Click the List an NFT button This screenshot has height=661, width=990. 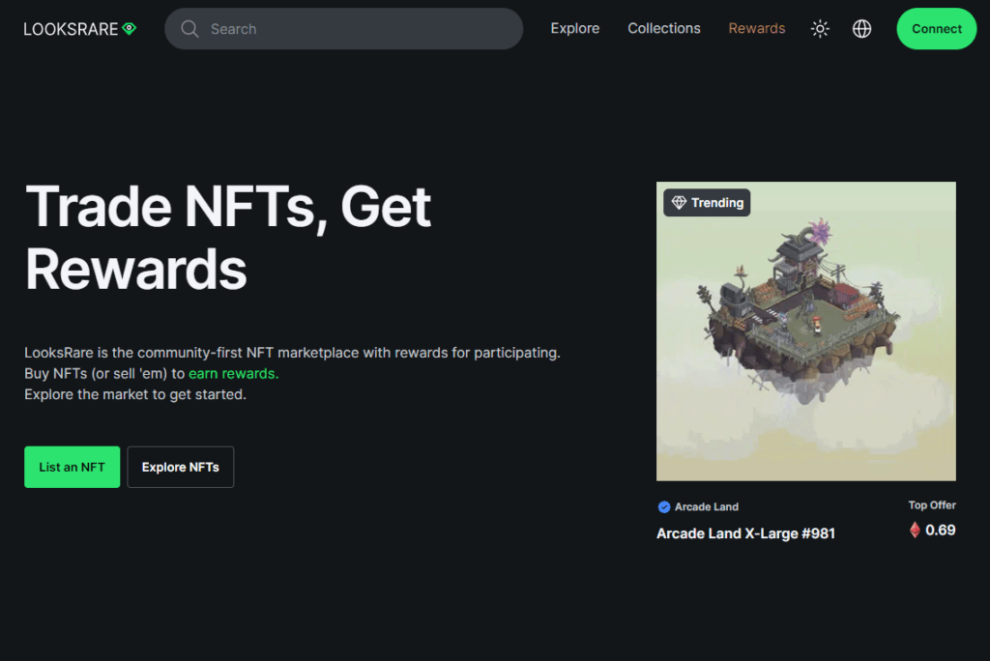click(72, 467)
